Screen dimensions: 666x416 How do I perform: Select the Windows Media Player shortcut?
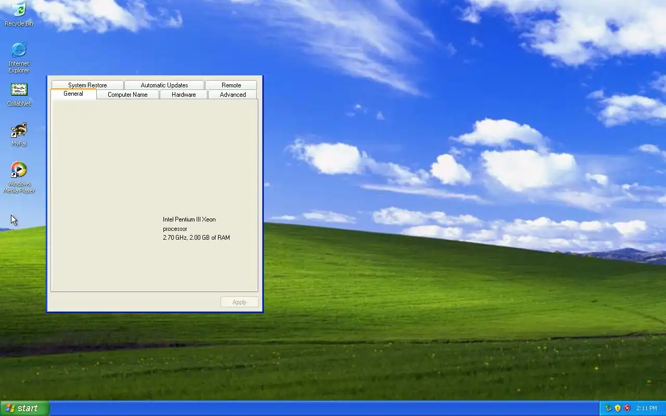coord(19,177)
